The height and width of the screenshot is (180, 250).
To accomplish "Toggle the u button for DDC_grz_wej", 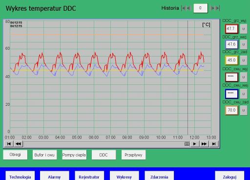I will [244, 44].
